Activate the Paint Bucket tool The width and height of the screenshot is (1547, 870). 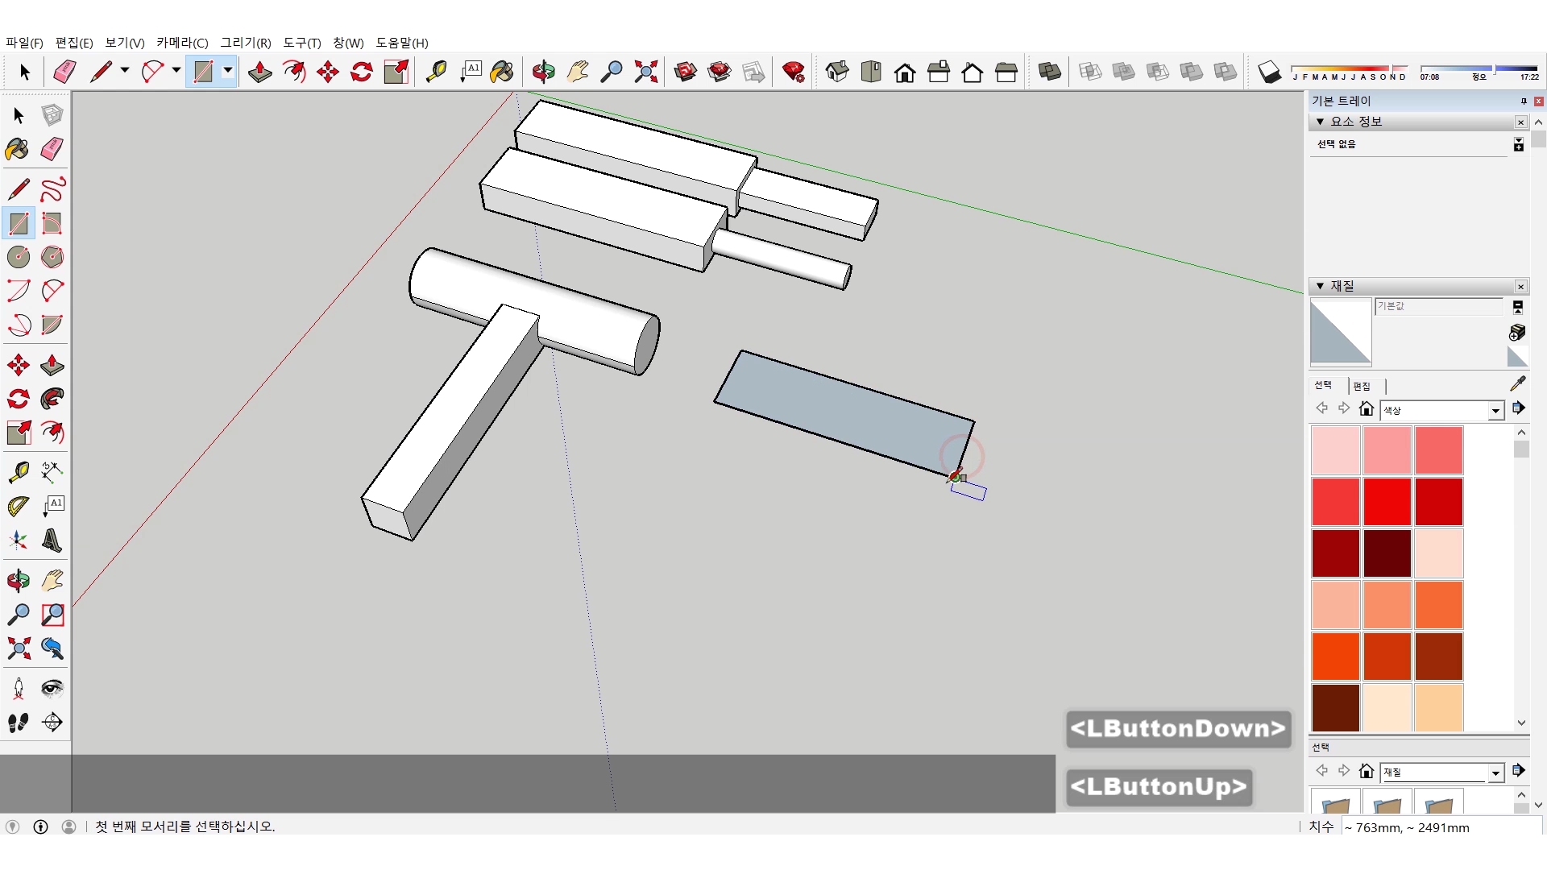(x=17, y=150)
